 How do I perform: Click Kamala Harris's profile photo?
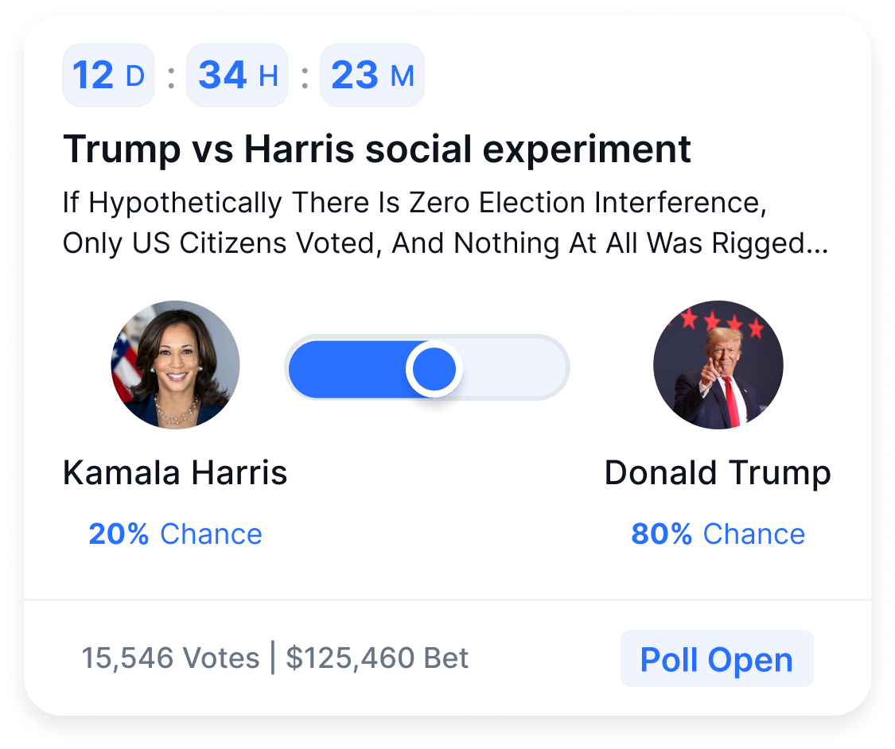pyautogui.click(x=175, y=365)
